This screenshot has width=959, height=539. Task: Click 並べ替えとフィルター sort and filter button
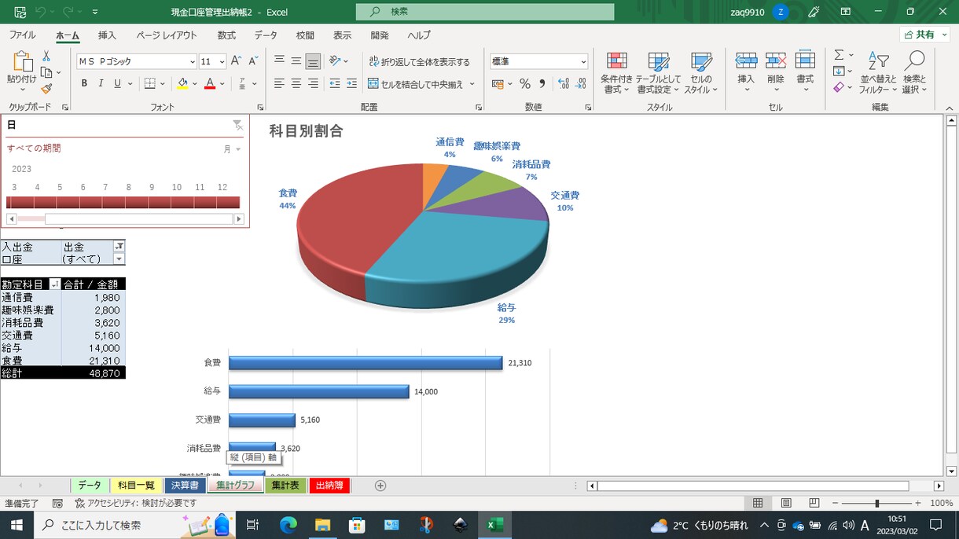coord(878,73)
